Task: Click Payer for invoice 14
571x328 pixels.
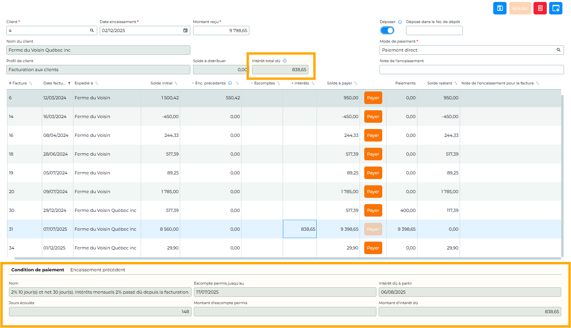Action: (x=373, y=117)
